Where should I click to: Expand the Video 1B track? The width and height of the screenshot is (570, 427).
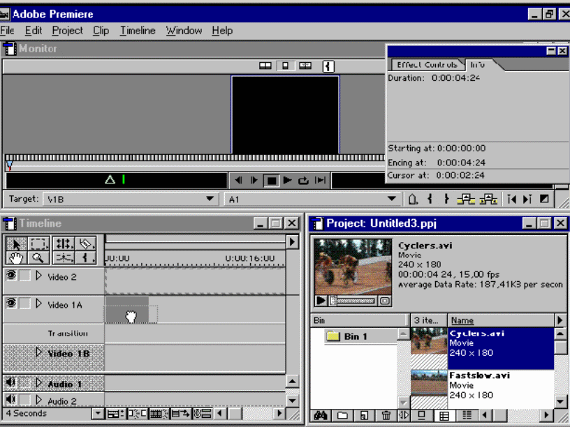(x=38, y=352)
